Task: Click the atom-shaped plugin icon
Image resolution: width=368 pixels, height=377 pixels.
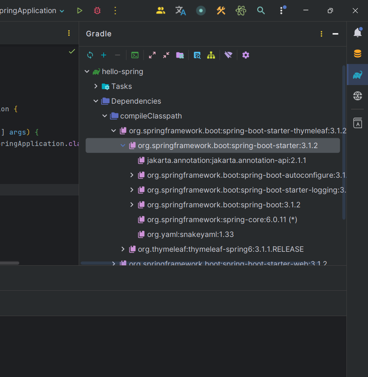Action: point(241,11)
